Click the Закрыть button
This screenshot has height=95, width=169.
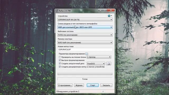(x=106, y=85)
